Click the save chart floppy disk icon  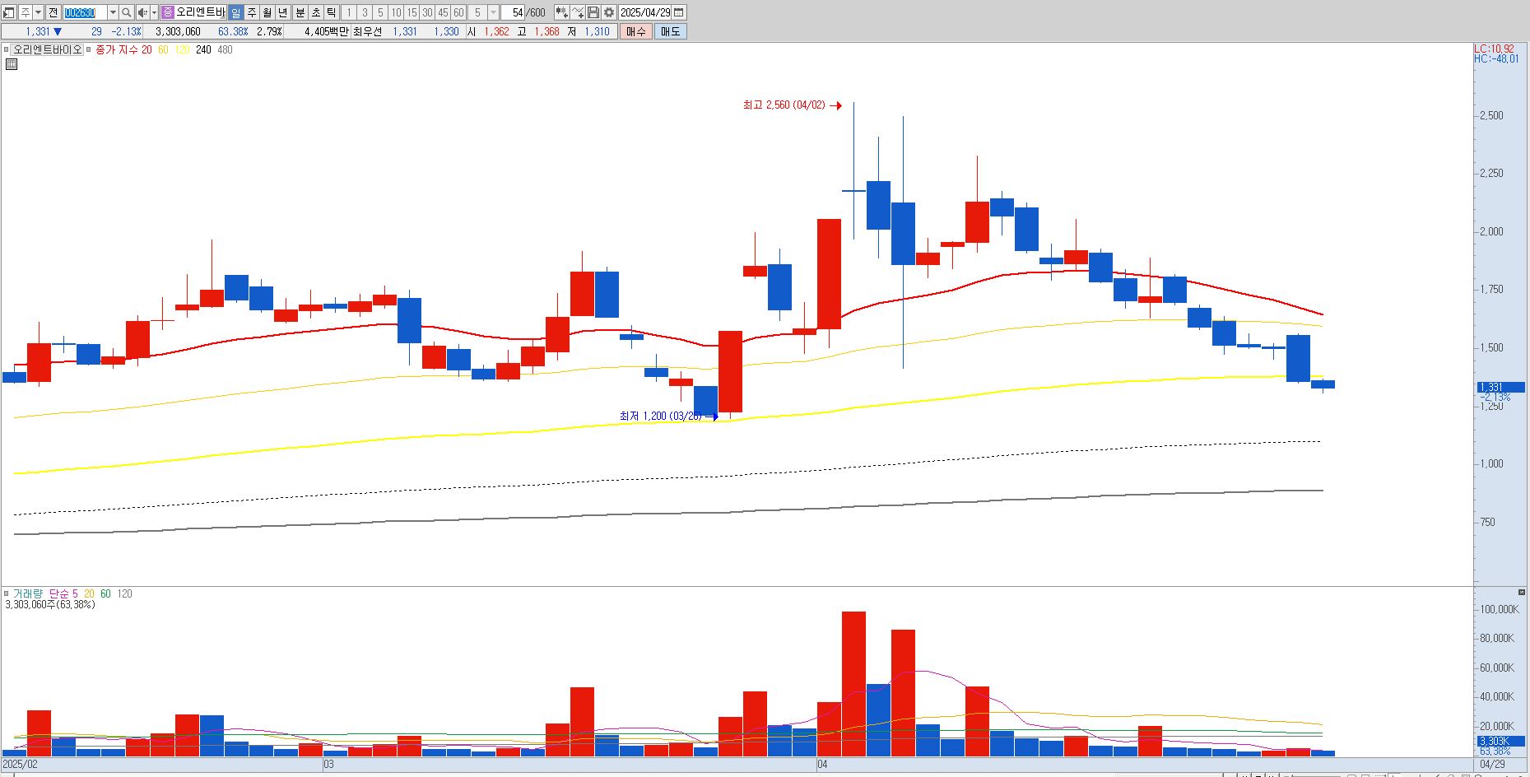click(593, 12)
